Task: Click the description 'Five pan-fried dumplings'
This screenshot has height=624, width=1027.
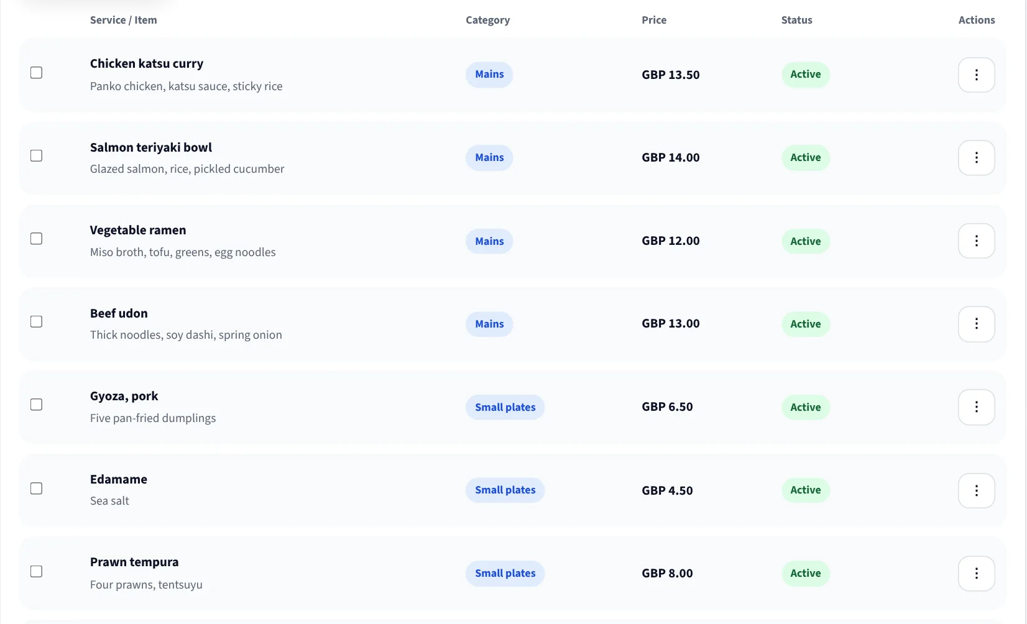Action: click(153, 418)
